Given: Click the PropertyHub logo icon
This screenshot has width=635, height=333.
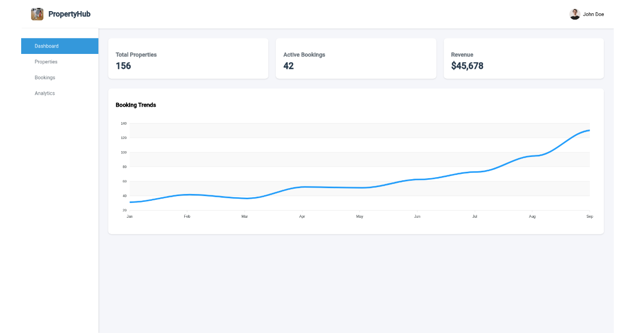Looking at the screenshot, I should pyautogui.click(x=37, y=14).
